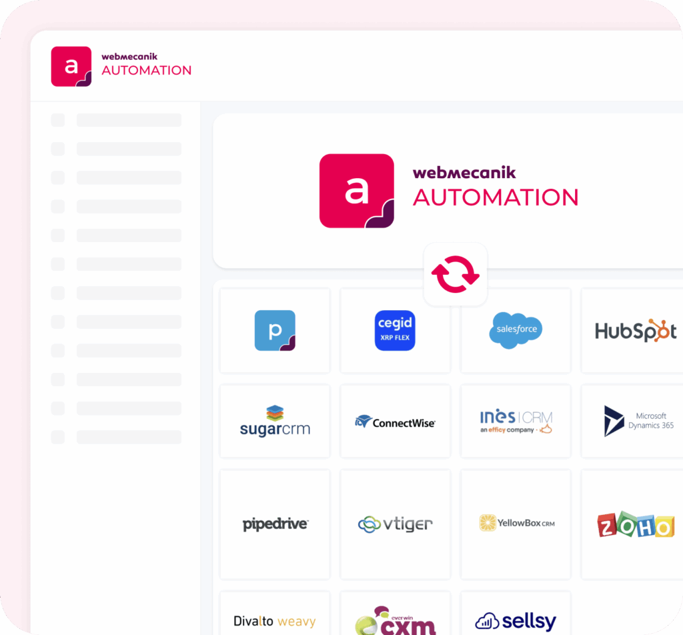683x635 pixels.
Task: Choose the Pipedrive integration card
Action: tap(275, 524)
